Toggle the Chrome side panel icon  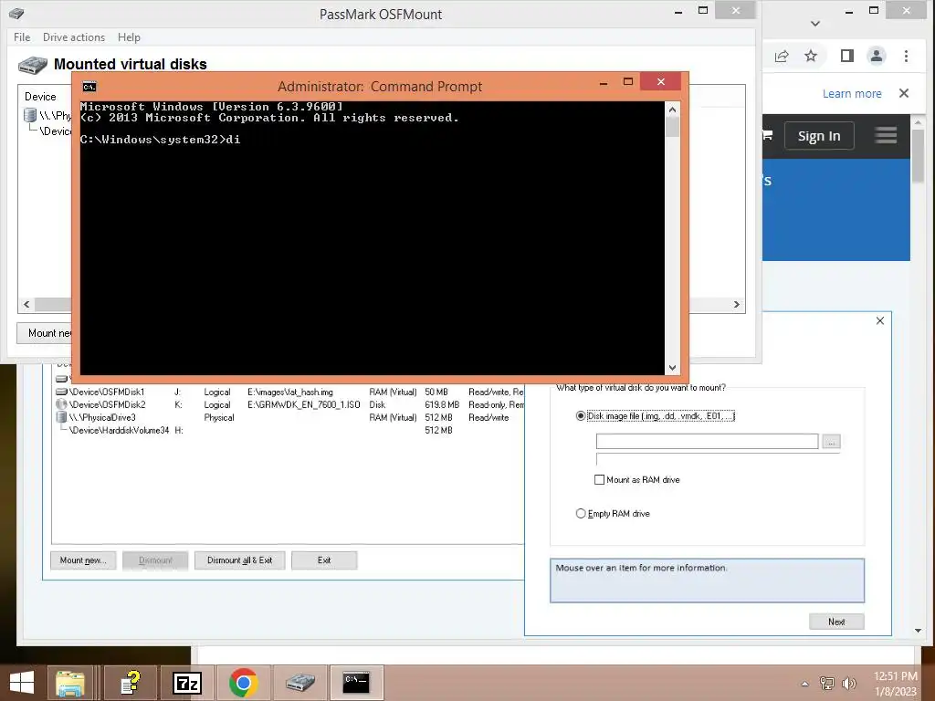pyautogui.click(x=846, y=56)
